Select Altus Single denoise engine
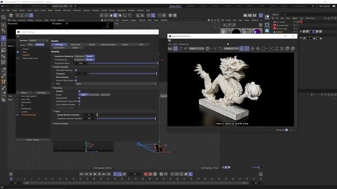Screen dimensions: 337x189 pos(94,94)
